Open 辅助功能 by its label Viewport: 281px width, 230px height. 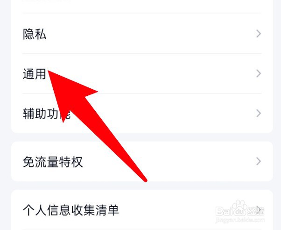(47, 114)
